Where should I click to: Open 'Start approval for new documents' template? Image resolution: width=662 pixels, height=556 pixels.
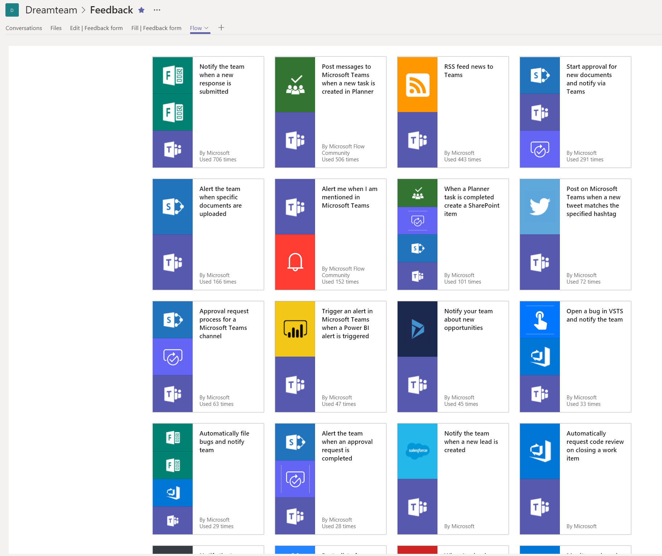point(591,79)
